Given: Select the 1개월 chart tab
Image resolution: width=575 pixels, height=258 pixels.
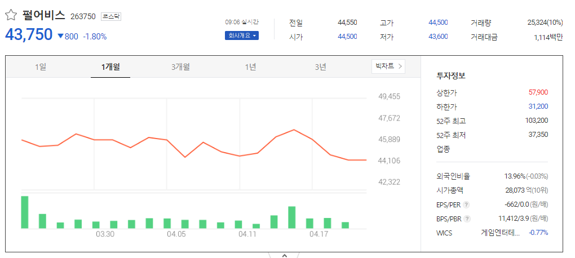Looking at the screenshot, I should pos(110,67).
